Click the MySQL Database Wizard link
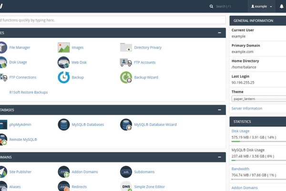Image resolution: width=286 pixels, height=191 pixels. pyautogui.click(x=155, y=125)
